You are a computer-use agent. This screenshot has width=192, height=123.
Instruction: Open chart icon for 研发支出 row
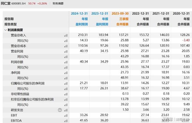[66, 110]
